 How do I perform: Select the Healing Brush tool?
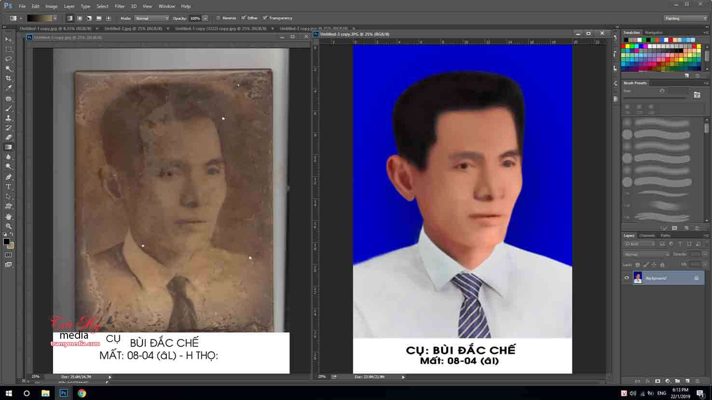(x=8, y=98)
